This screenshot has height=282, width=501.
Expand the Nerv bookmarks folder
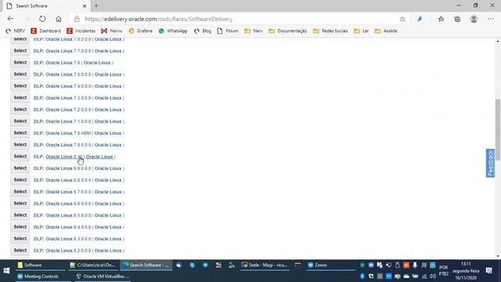pyautogui.click(x=254, y=31)
